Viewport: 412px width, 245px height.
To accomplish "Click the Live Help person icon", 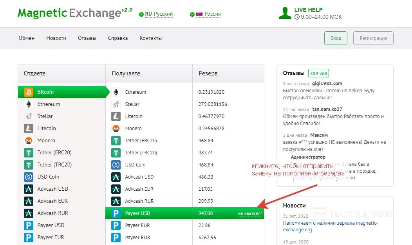I will click(x=285, y=13).
